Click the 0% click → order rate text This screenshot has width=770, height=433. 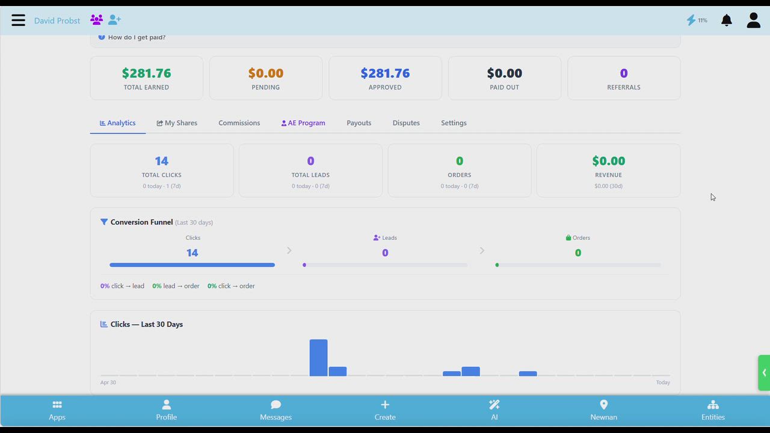(x=231, y=286)
